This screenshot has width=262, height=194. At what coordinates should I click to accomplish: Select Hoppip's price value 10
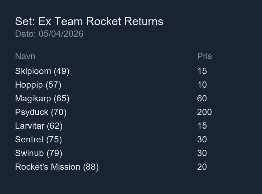(202, 85)
